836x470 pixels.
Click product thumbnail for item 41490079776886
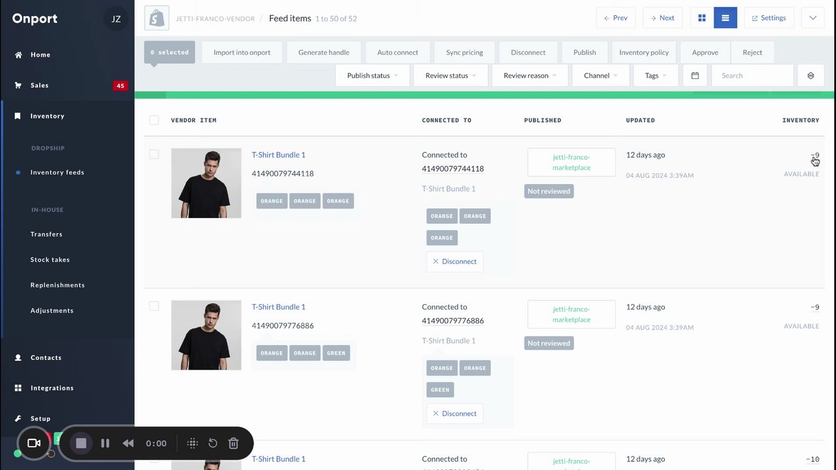pos(206,336)
